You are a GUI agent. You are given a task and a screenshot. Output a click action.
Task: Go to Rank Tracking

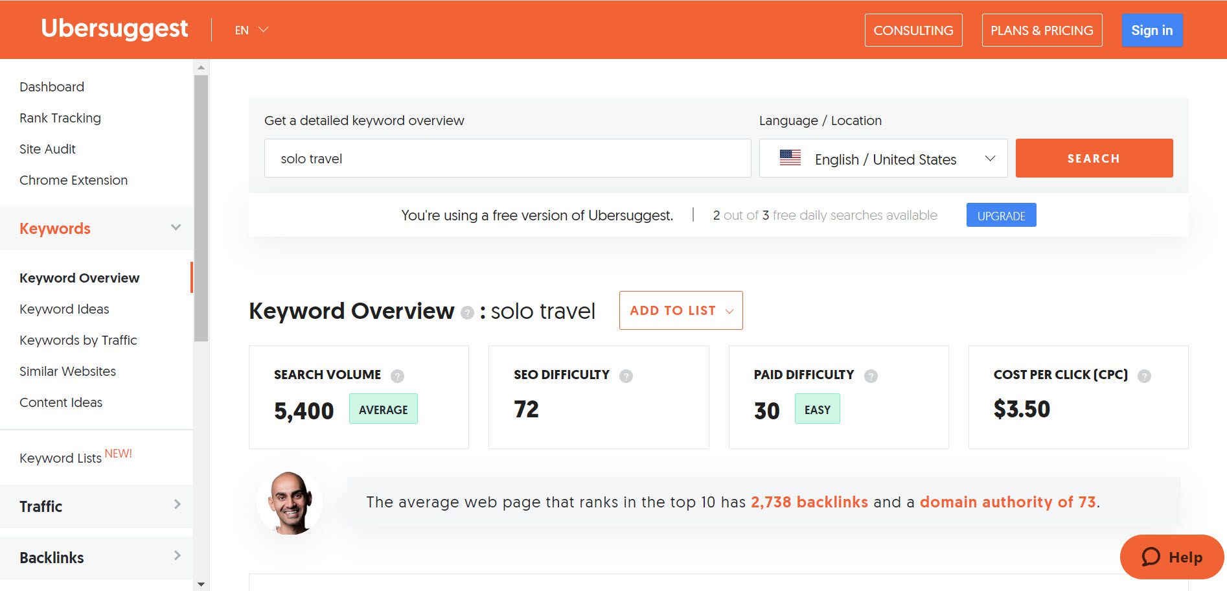[x=60, y=118]
